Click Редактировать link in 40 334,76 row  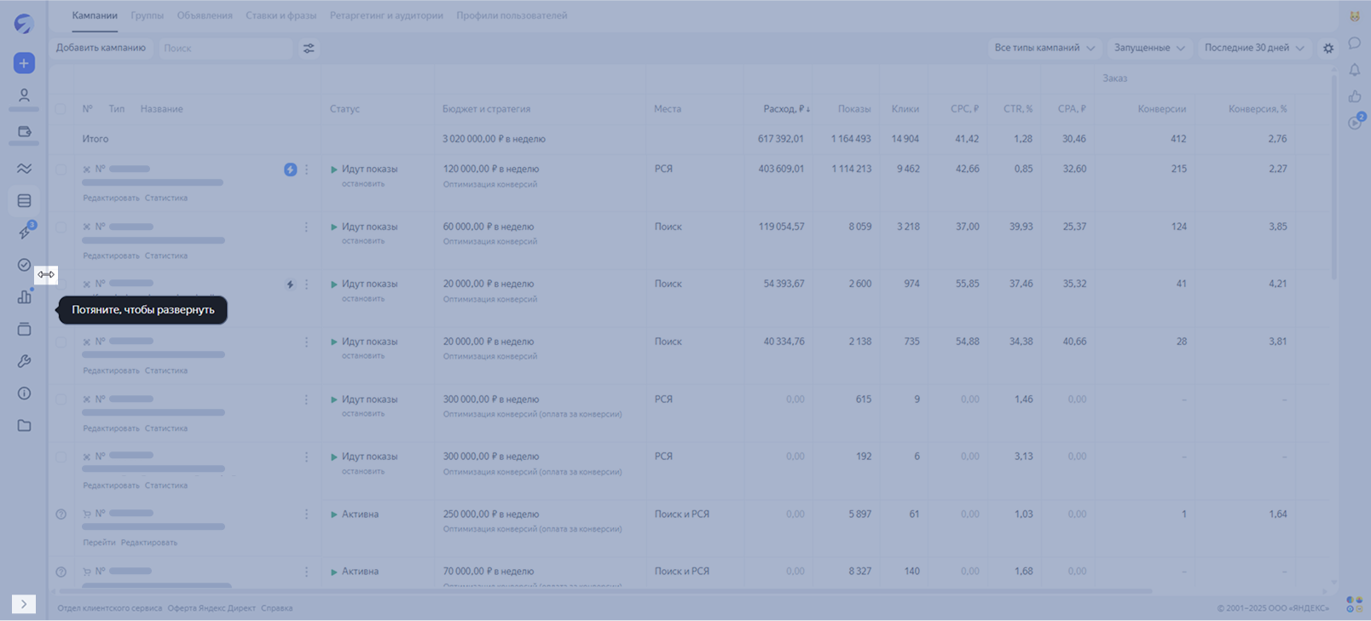tap(111, 371)
